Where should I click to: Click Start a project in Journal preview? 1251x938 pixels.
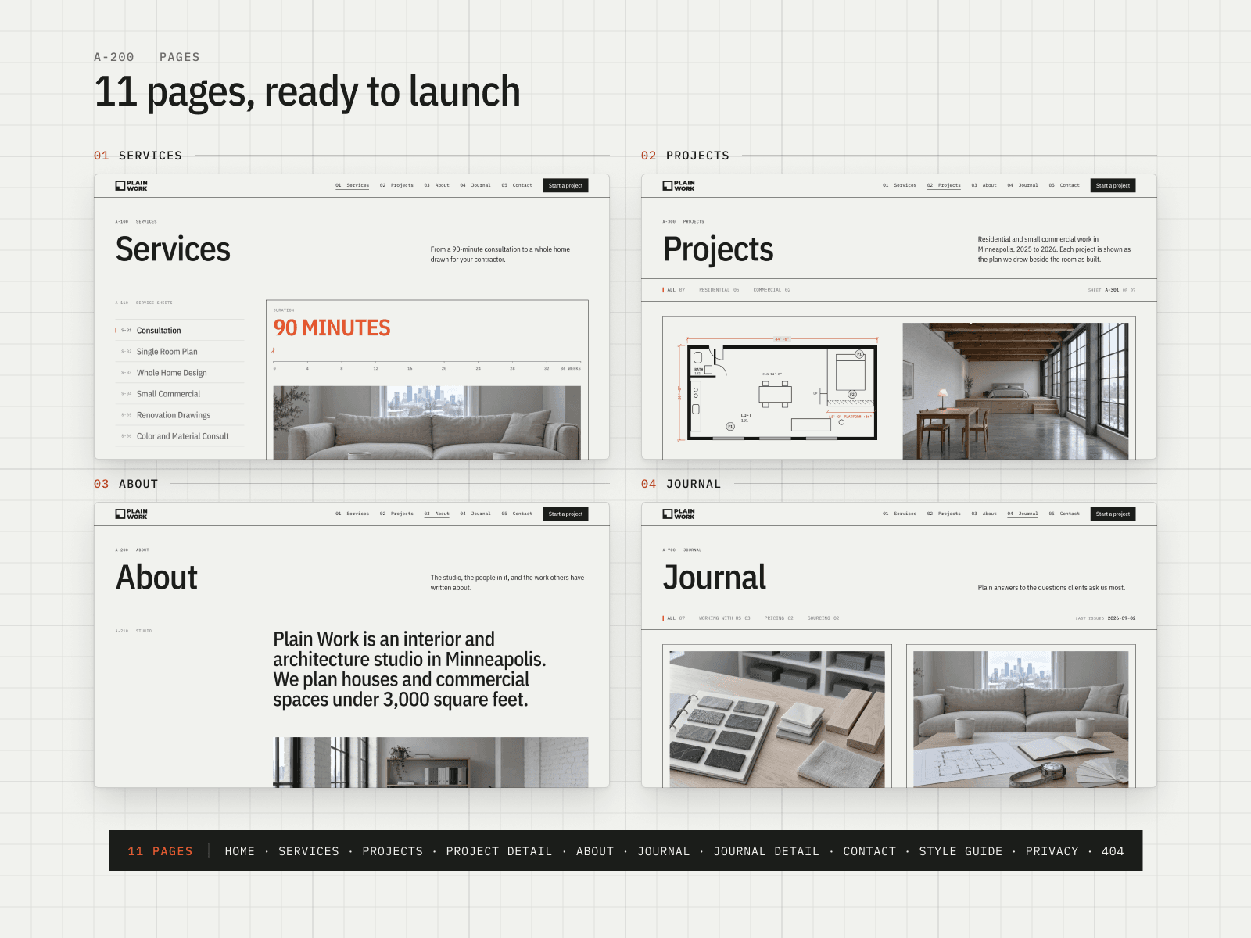[x=1113, y=514]
